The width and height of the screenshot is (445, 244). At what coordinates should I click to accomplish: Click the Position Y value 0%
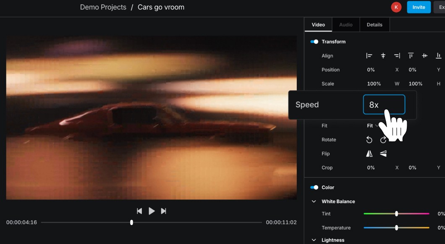click(x=412, y=70)
